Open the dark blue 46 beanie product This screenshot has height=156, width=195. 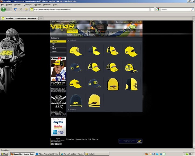point(76,101)
